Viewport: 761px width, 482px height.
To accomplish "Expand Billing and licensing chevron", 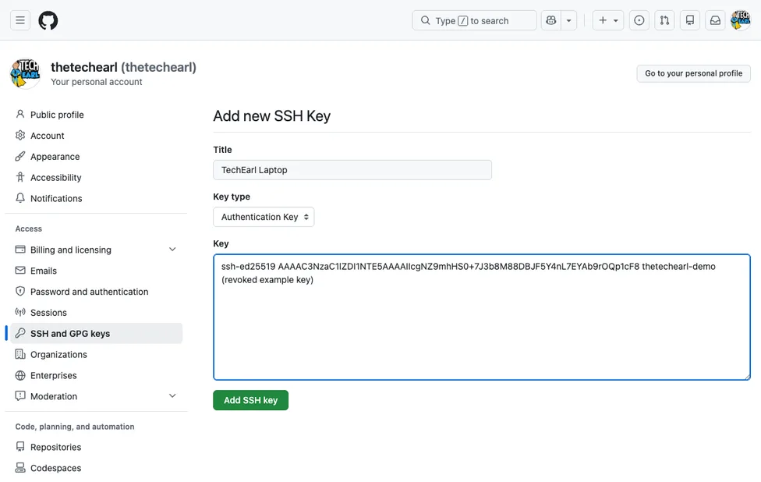I will [172, 250].
